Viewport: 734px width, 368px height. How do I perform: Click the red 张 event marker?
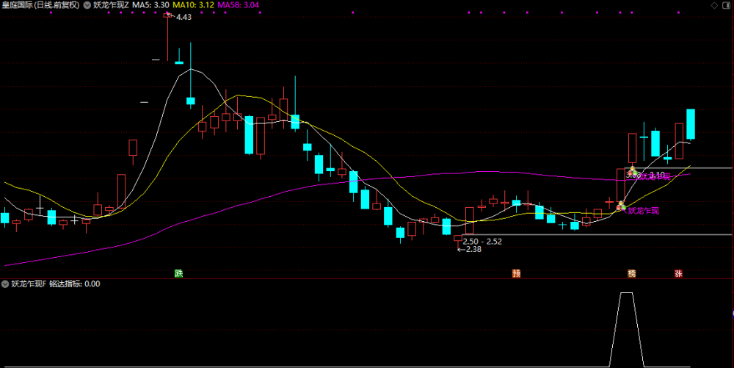coord(678,273)
